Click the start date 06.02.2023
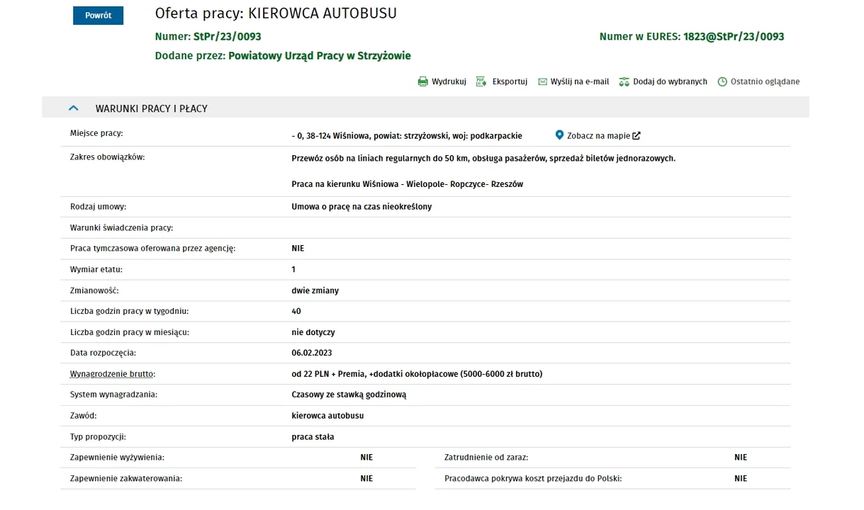The width and height of the screenshot is (864, 510). pos(312,353)
